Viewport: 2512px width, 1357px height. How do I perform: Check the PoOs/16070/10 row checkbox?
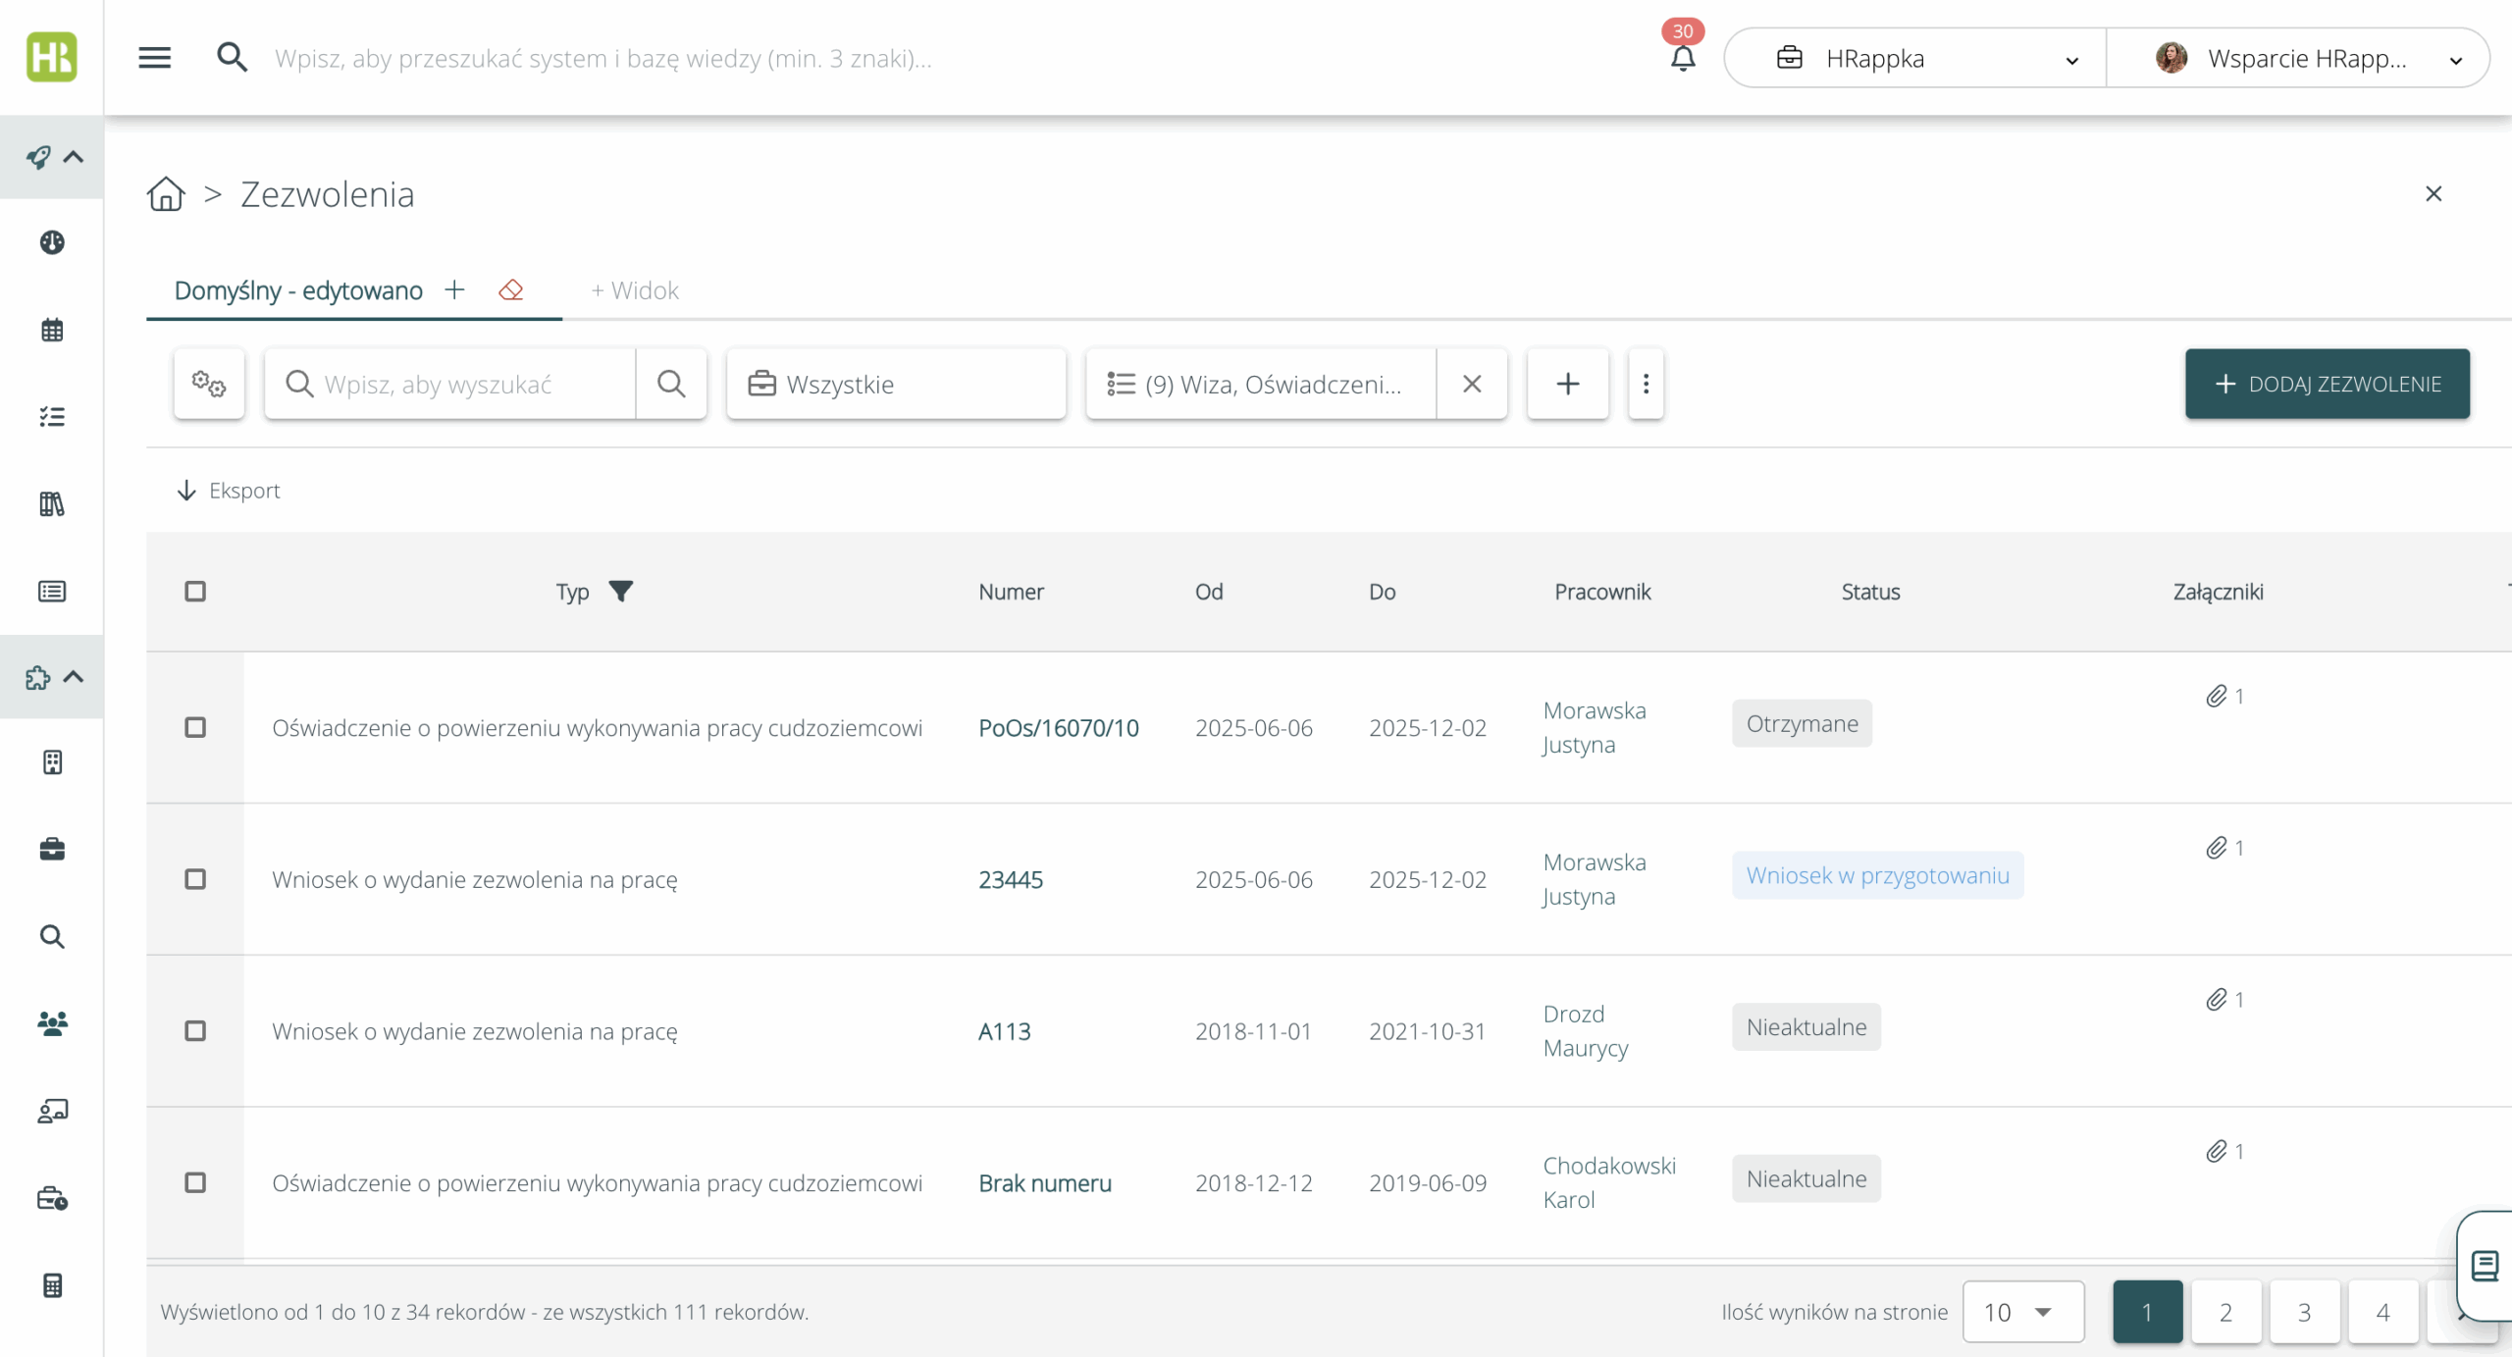tap(195, 727)
